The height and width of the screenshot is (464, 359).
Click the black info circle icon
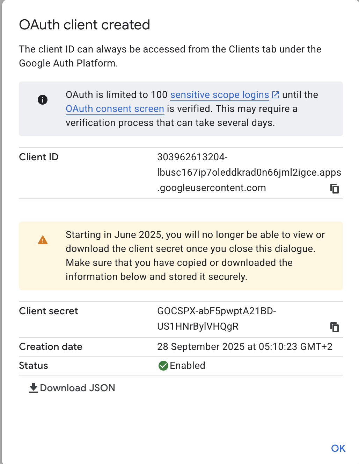click(x=43, y=100)
